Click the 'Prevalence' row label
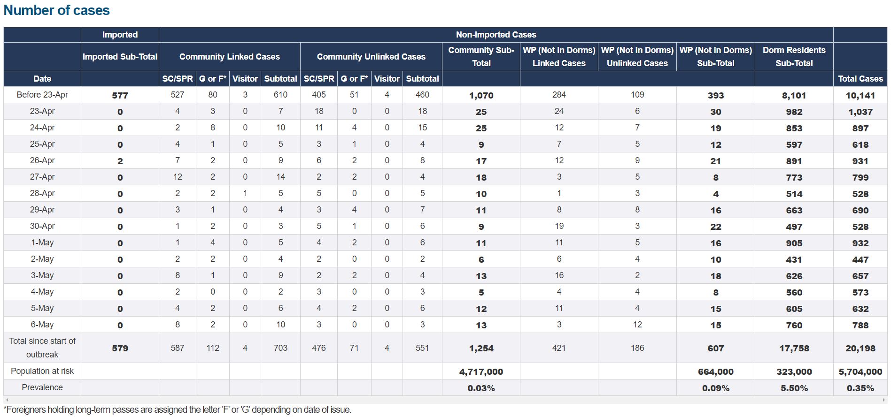Viewport: 891px width, 417px height. point(42,387)
